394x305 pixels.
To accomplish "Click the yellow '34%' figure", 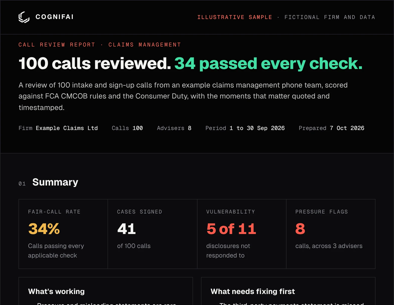I will 44,229.
